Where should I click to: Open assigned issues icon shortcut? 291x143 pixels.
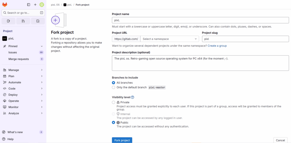9,21
